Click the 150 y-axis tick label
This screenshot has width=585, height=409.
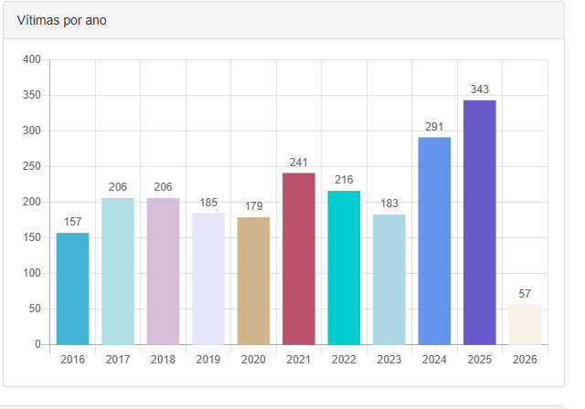pyautogui.click(x=32, y=237)
